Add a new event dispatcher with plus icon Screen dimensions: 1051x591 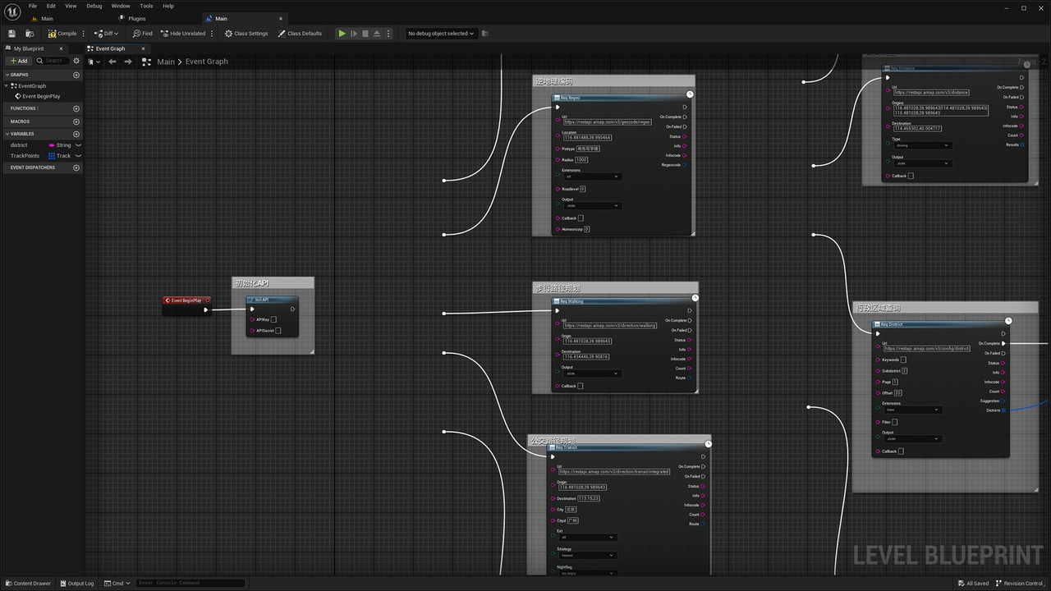pyautogui.click(x=76, y=167)
